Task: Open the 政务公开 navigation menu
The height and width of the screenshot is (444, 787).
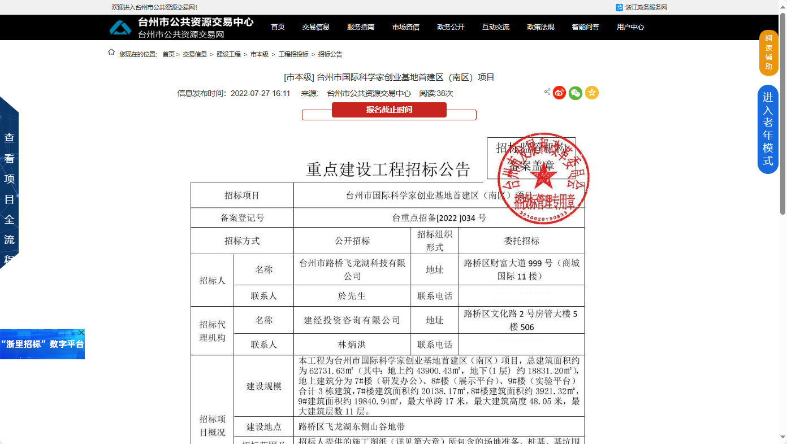Action: pos(451,27)
